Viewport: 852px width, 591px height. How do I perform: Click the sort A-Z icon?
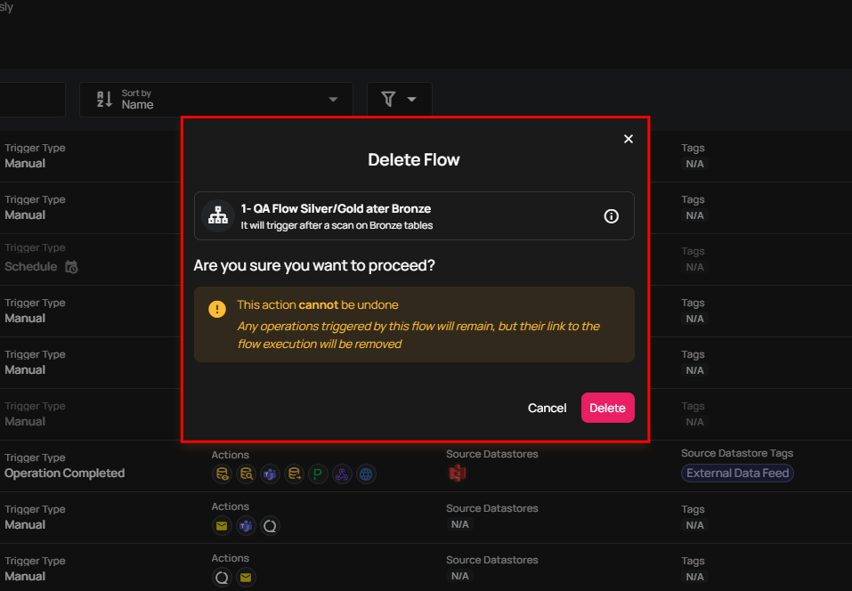pos(104,100)
